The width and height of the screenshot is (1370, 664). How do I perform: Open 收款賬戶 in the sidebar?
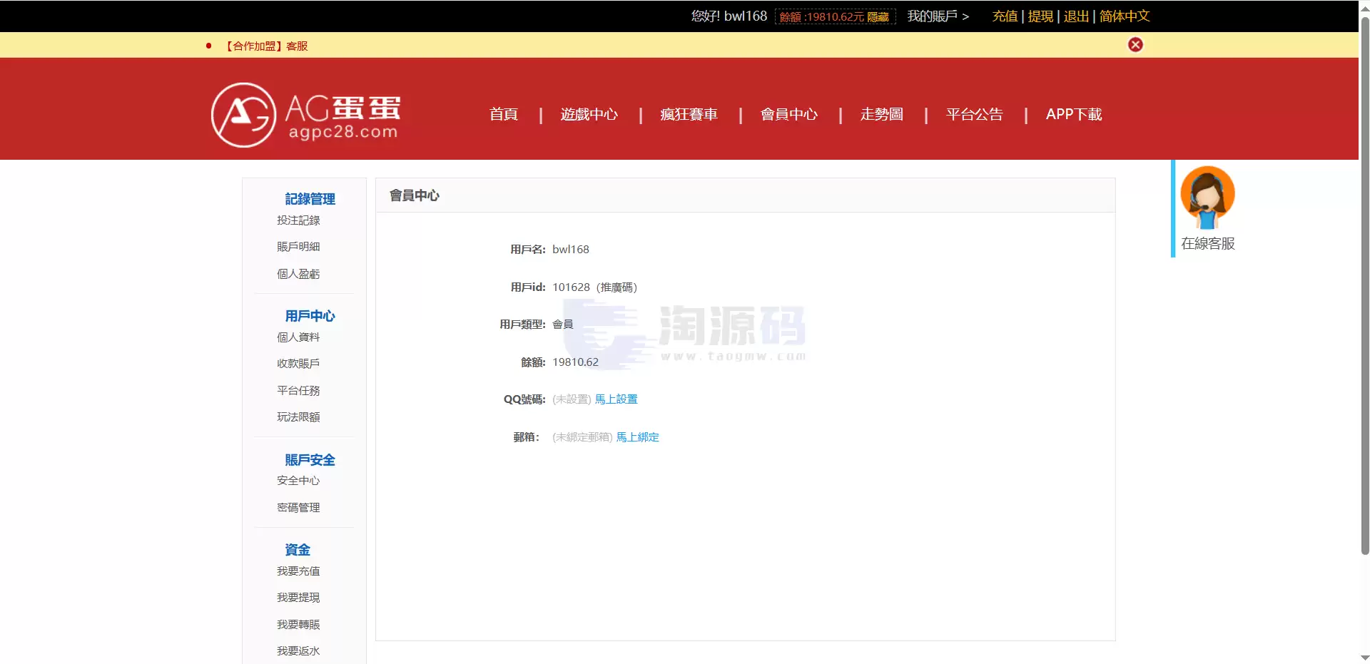(x=298, y=364)
